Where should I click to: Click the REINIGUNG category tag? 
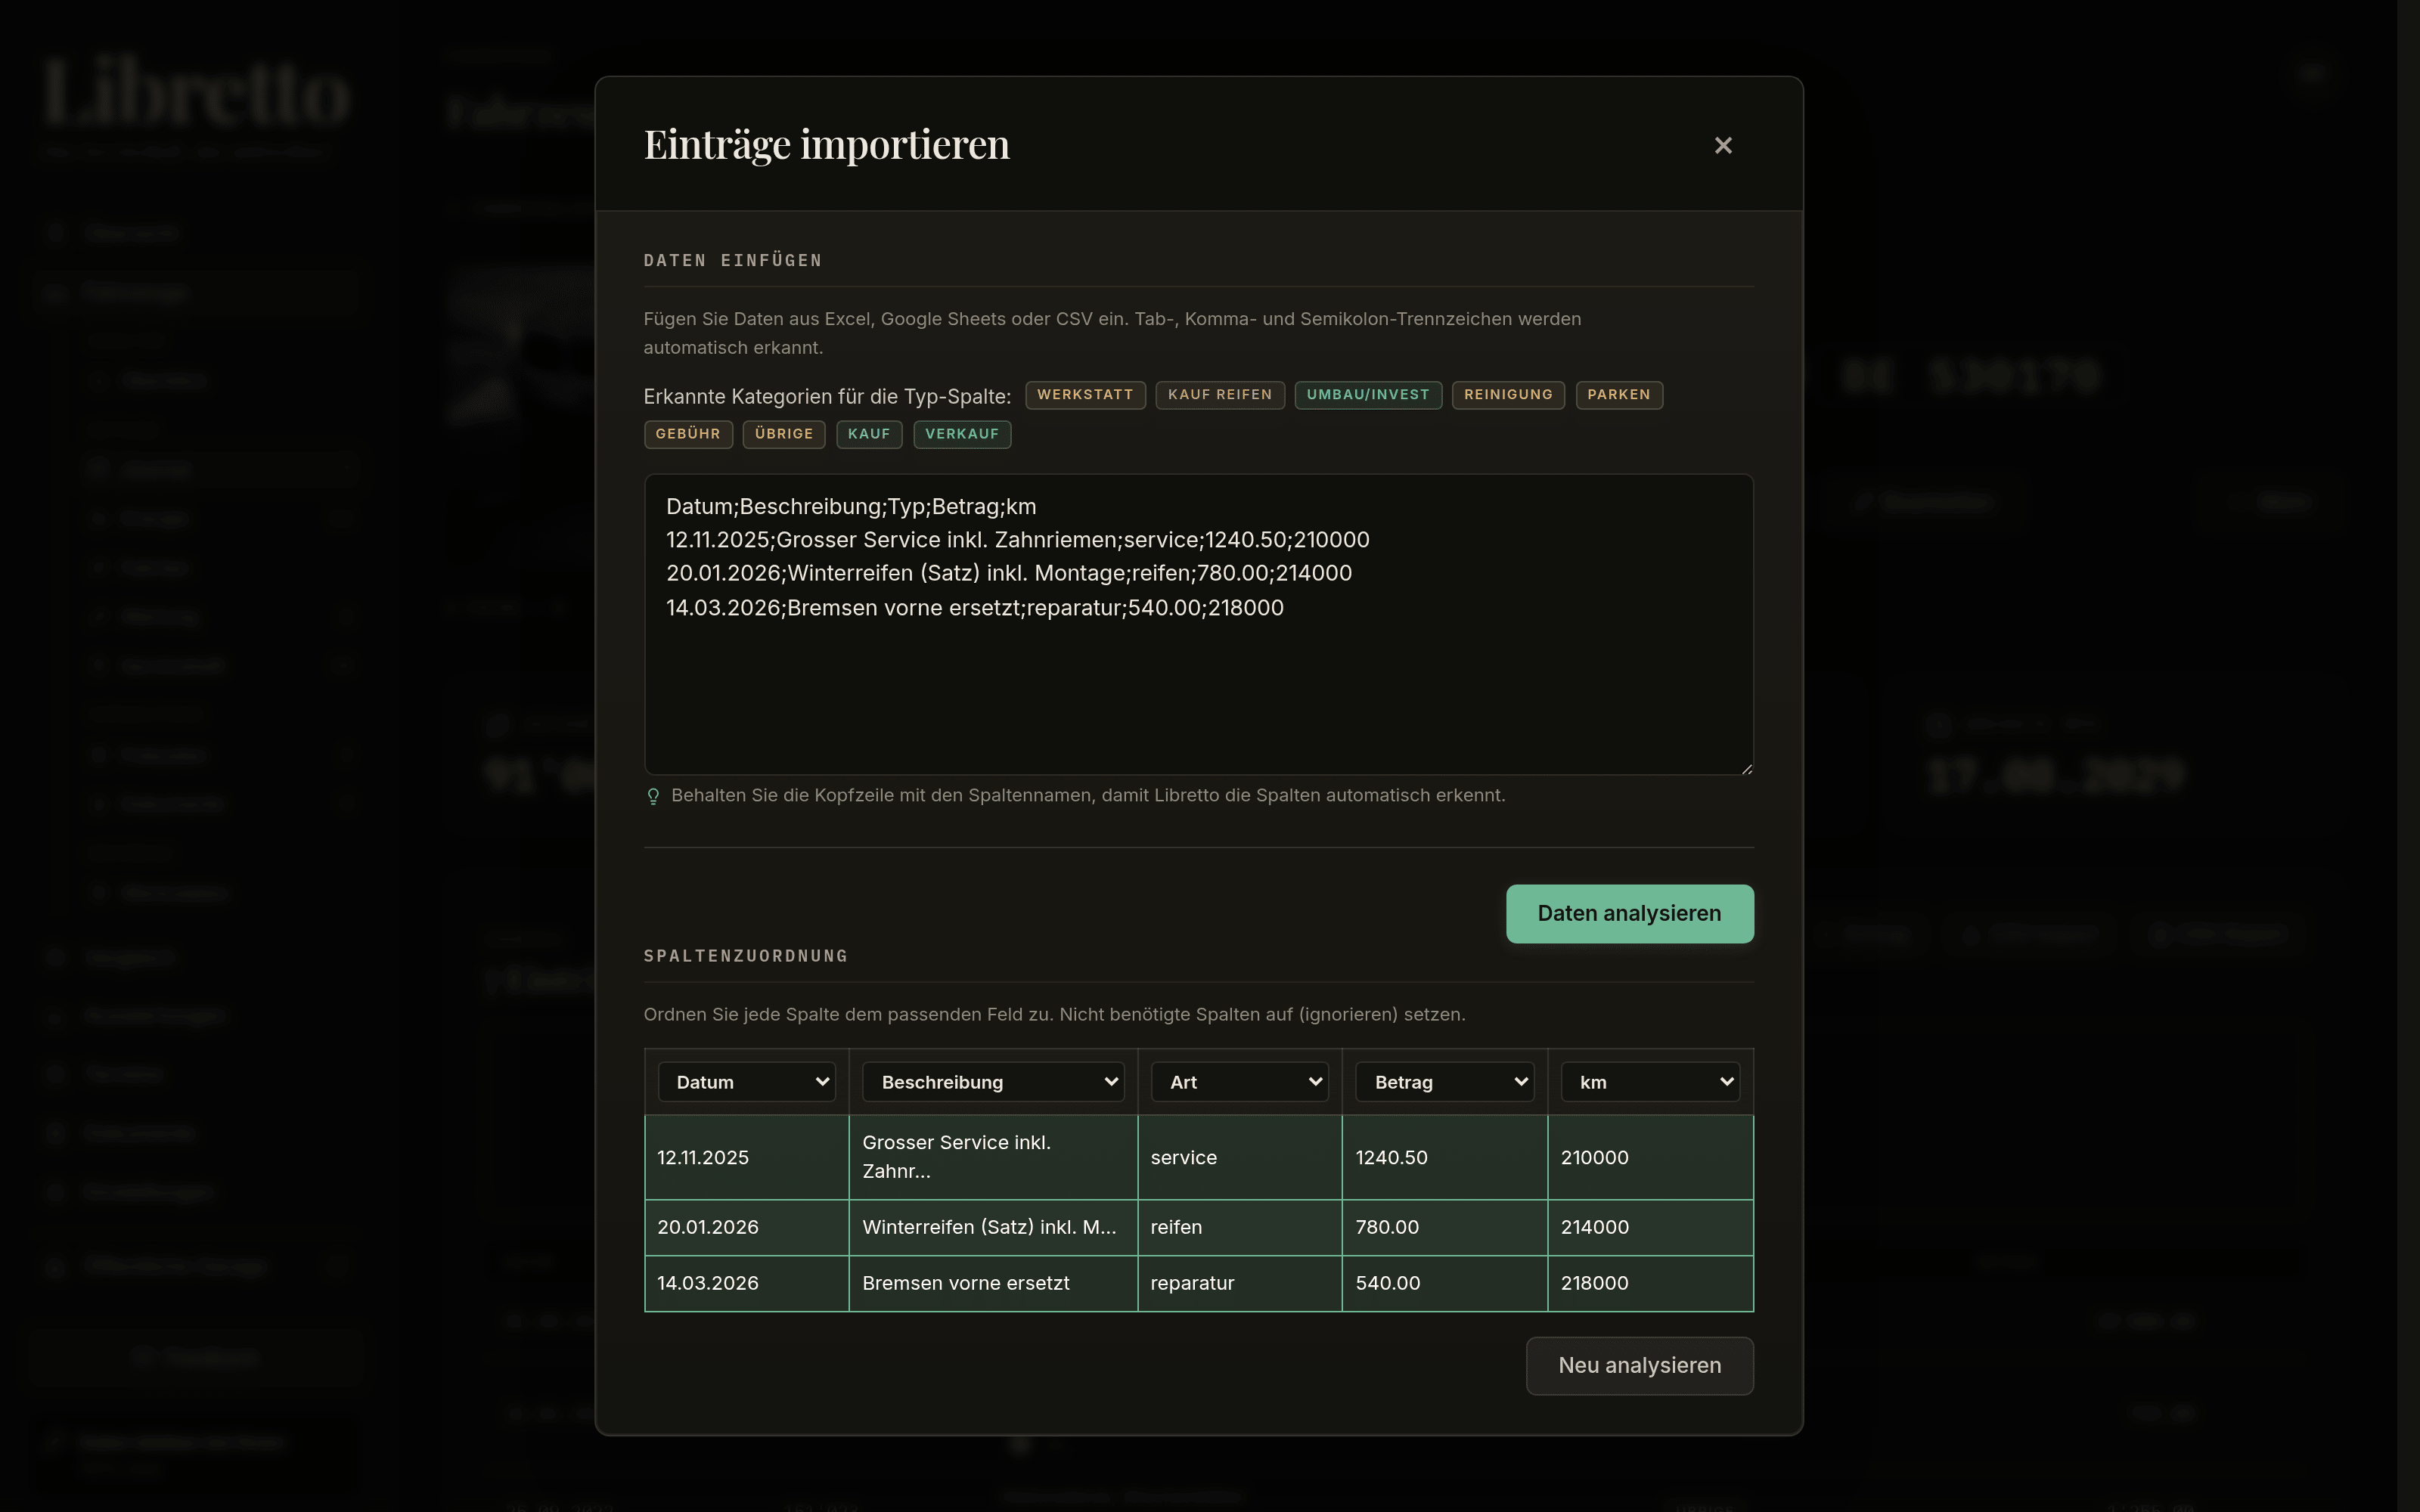pyautogui.click(x=1508, y=395)
